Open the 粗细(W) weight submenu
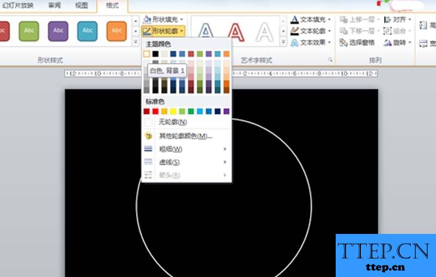 tap(186, 149)
